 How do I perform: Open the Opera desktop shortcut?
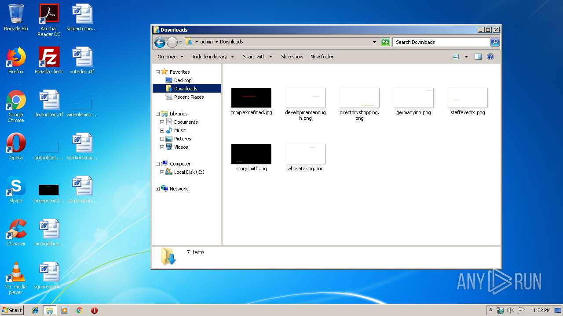click(16, 147)
